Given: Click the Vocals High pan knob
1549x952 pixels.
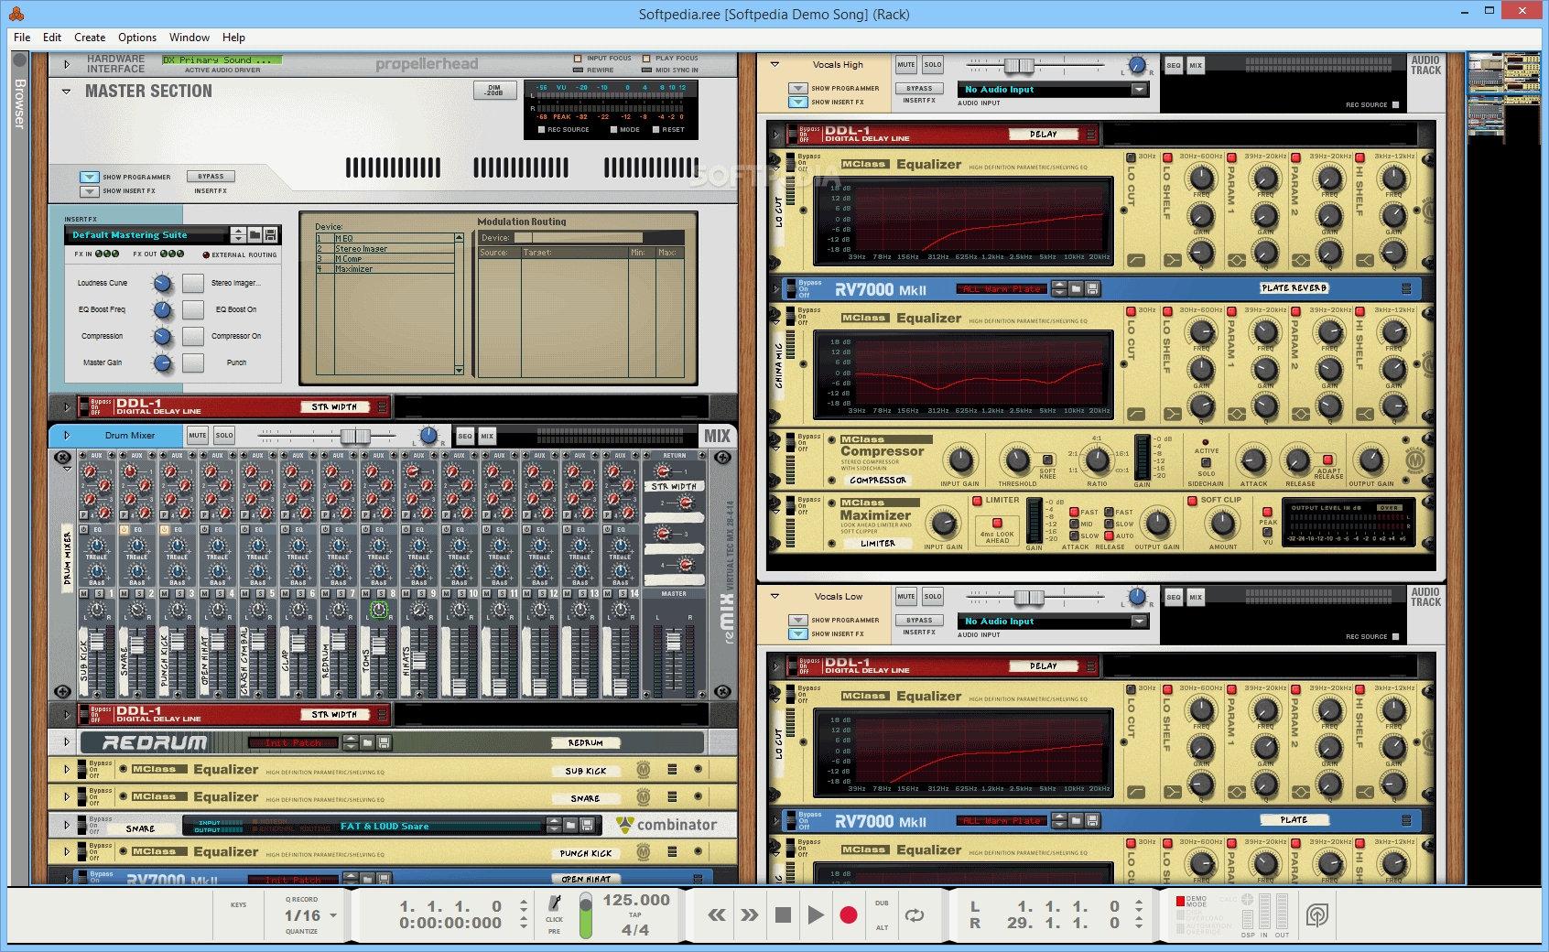Looking at the screenshot, I should pos(1136,65).
